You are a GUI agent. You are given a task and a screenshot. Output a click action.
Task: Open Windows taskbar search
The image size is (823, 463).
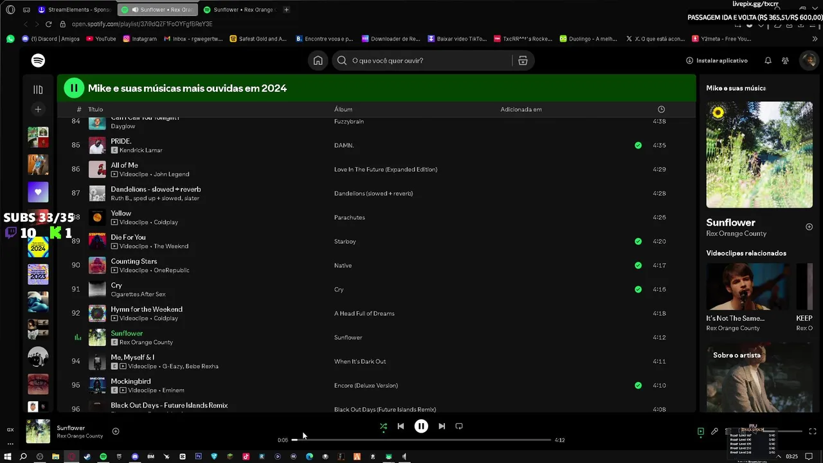pyautogui.click(x=23, y=457)
